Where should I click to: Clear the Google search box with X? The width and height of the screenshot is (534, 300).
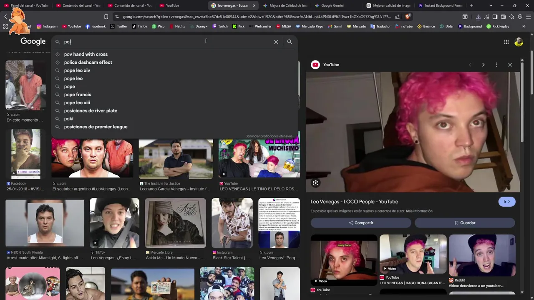[x=276, y=42]
